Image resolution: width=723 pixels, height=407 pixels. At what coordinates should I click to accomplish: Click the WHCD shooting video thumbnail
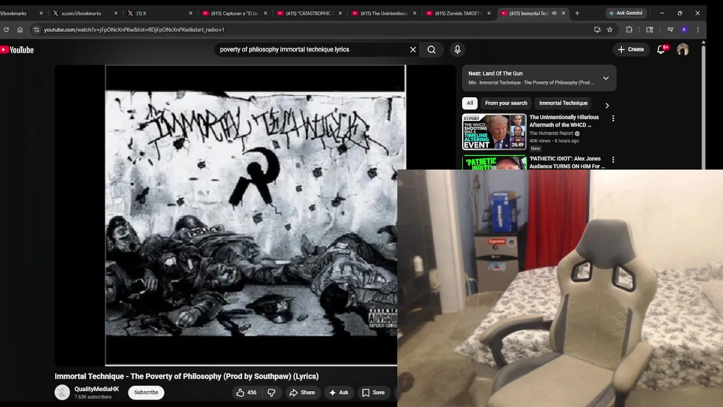click(494, 132)
